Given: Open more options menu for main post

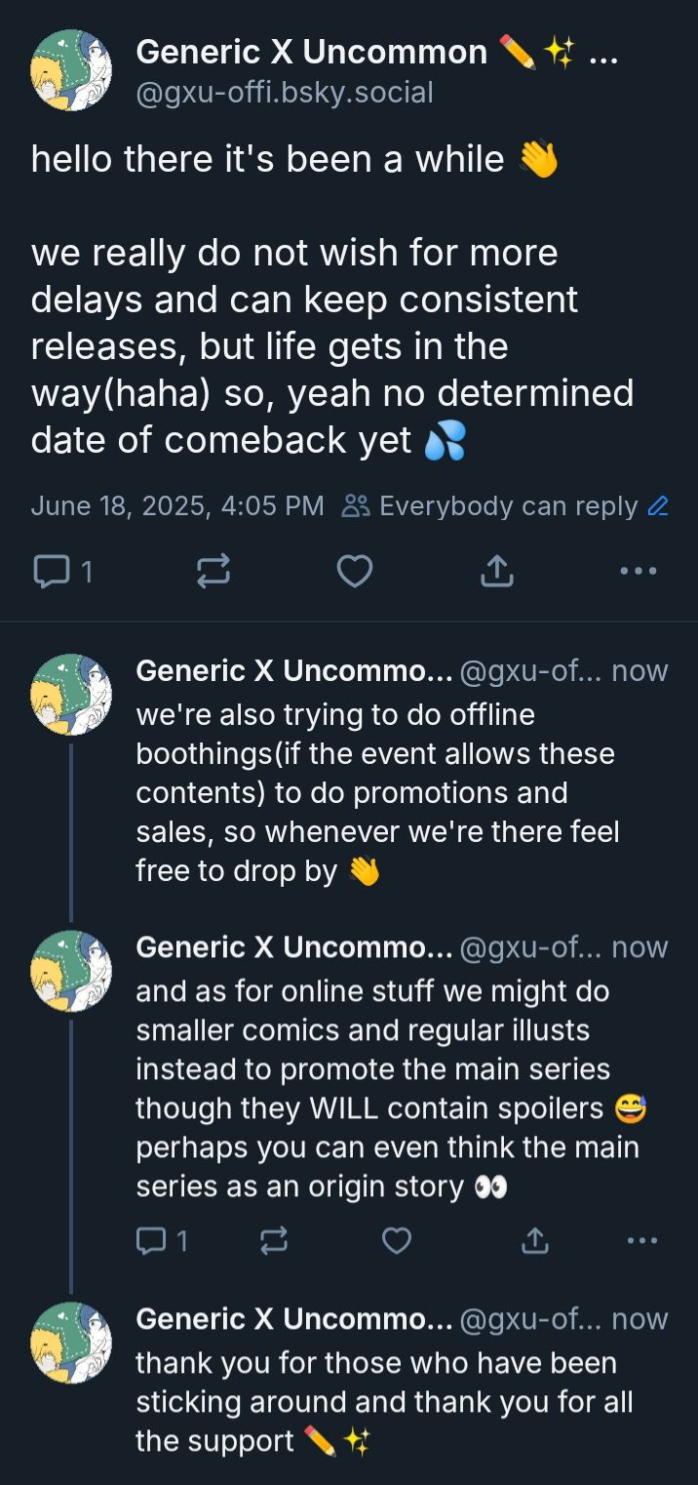Looking at the screenshot, I should tap(639, 571).
